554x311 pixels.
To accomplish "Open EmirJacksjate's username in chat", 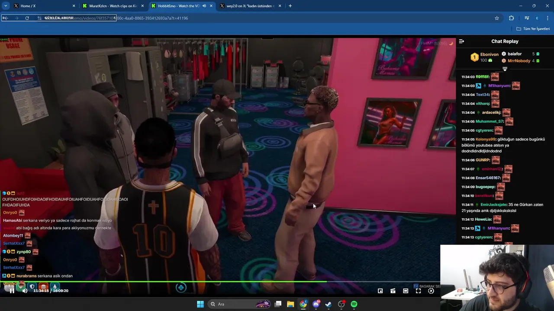I will coord(493,205).
